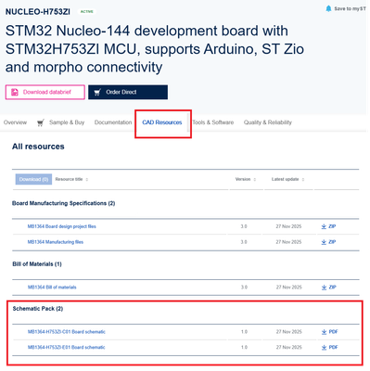Click the Download (0) button

click(33, 179)
